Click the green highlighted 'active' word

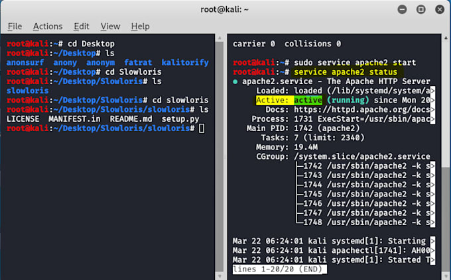coord(308,100)
